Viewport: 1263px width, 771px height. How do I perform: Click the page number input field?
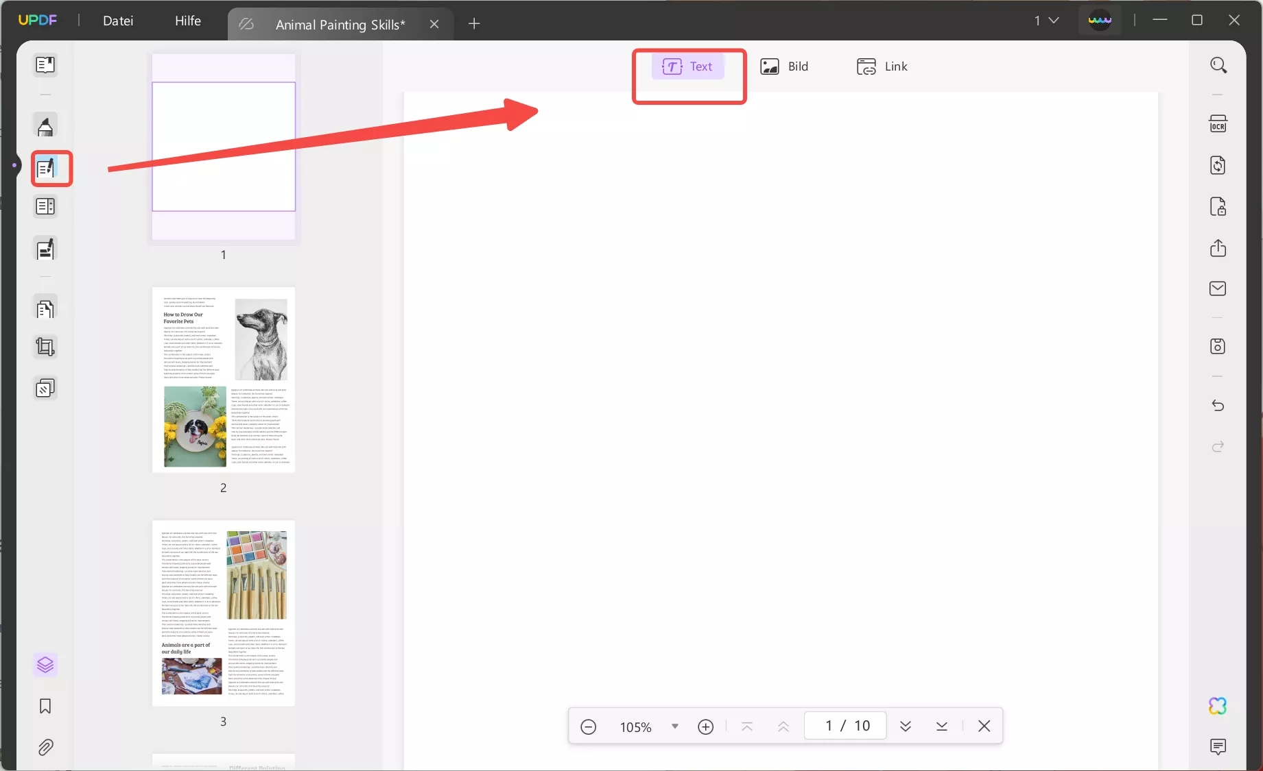pyautogui.click(x=845, y=726)
